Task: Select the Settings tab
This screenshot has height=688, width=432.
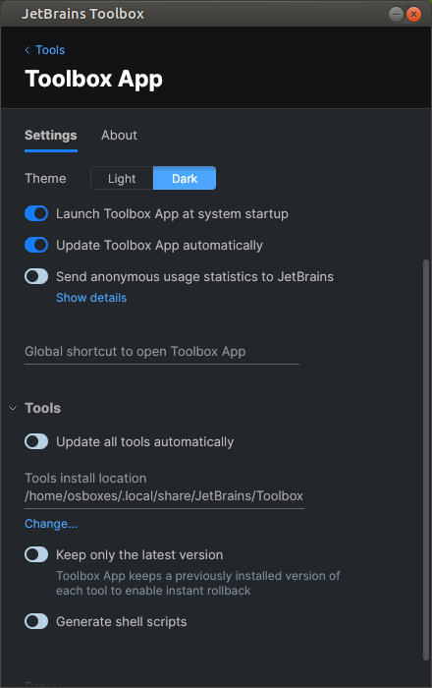Action: [51, 136]
